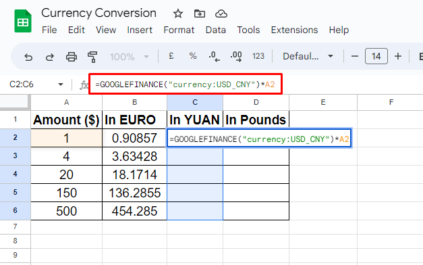
Task: Star the Currency Conversion document
Action: [178, 14]
